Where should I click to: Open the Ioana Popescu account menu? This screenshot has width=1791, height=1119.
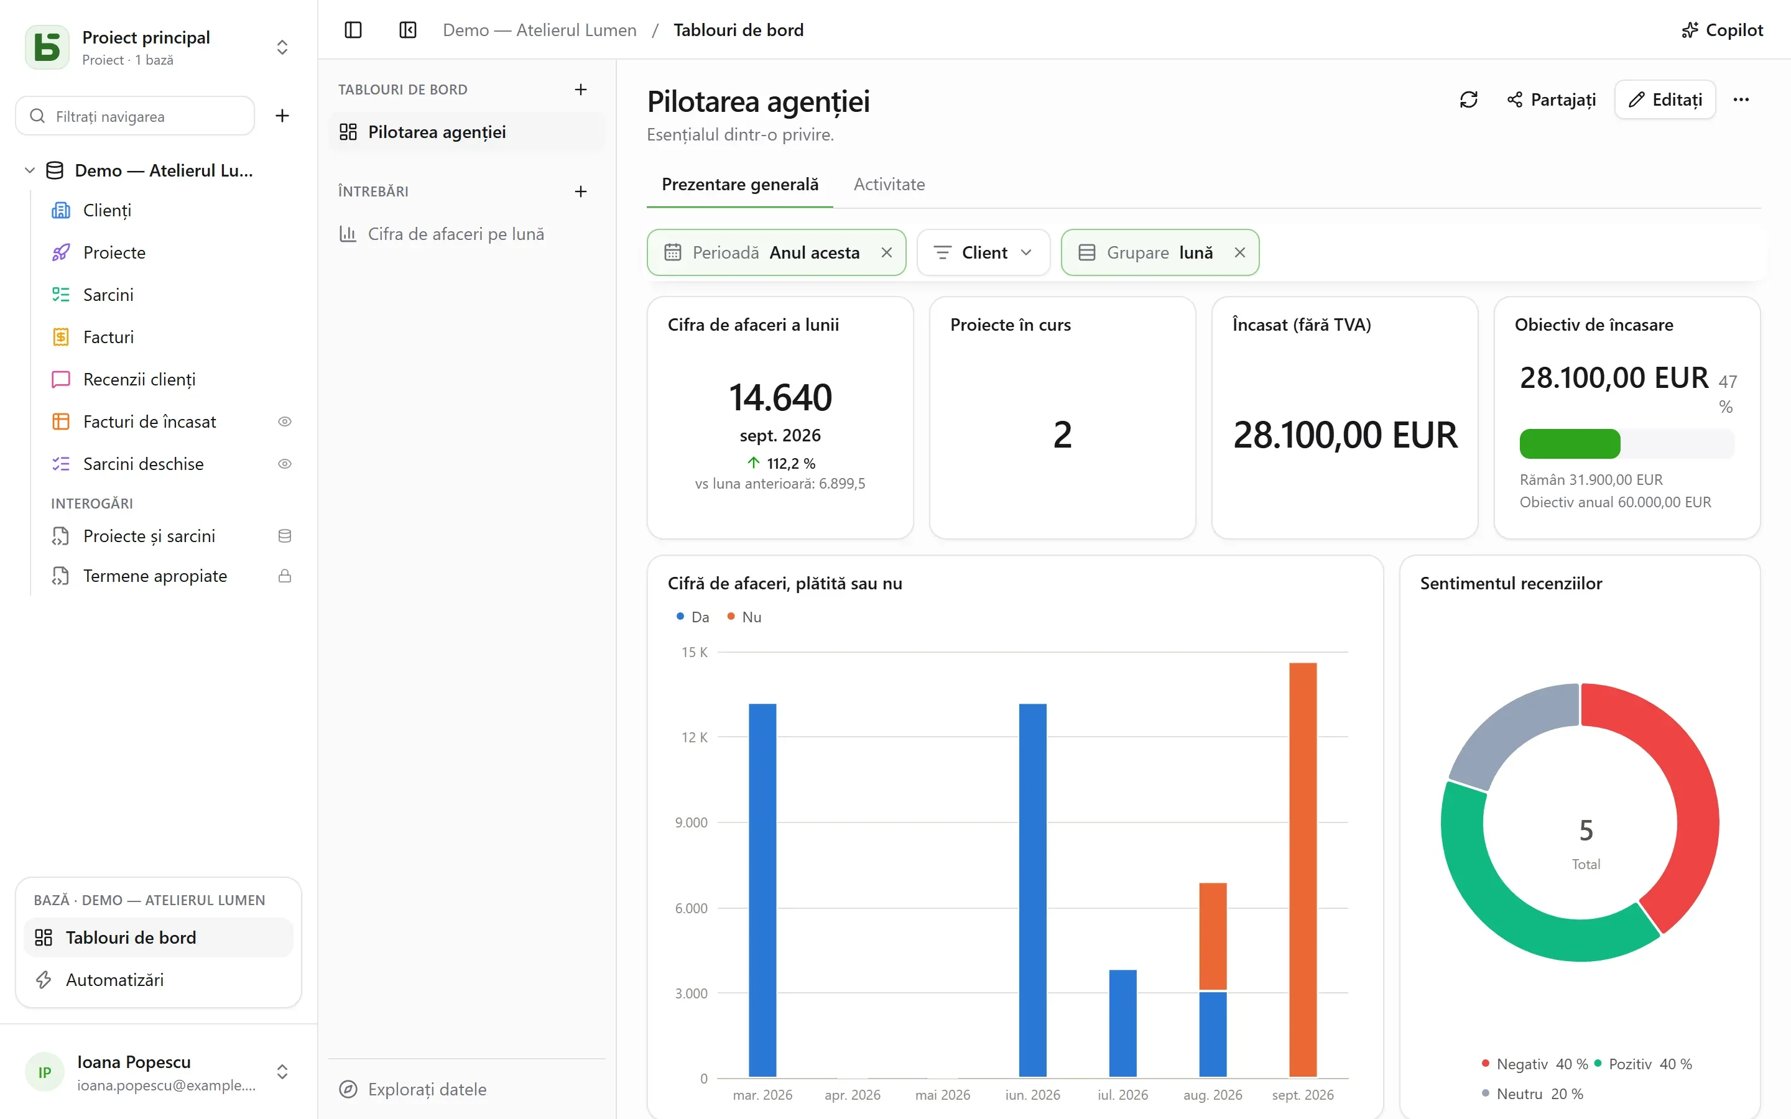click(x=159, y=1072)
